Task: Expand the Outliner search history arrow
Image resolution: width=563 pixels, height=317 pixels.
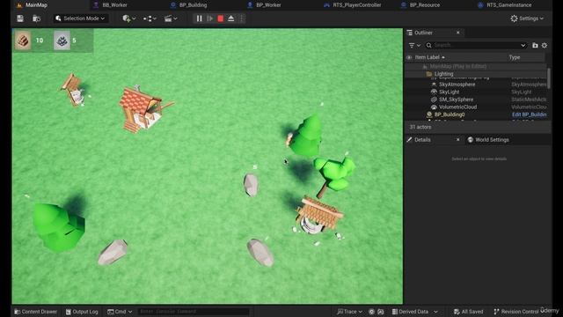Action: [523, 45]
